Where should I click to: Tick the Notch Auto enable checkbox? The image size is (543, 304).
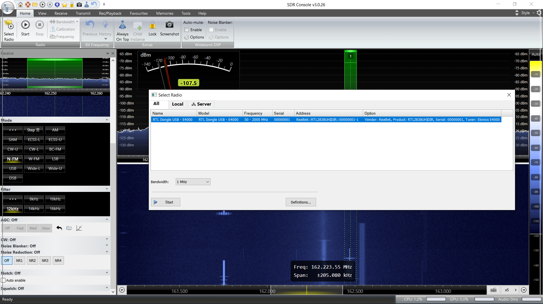[3, 280]
